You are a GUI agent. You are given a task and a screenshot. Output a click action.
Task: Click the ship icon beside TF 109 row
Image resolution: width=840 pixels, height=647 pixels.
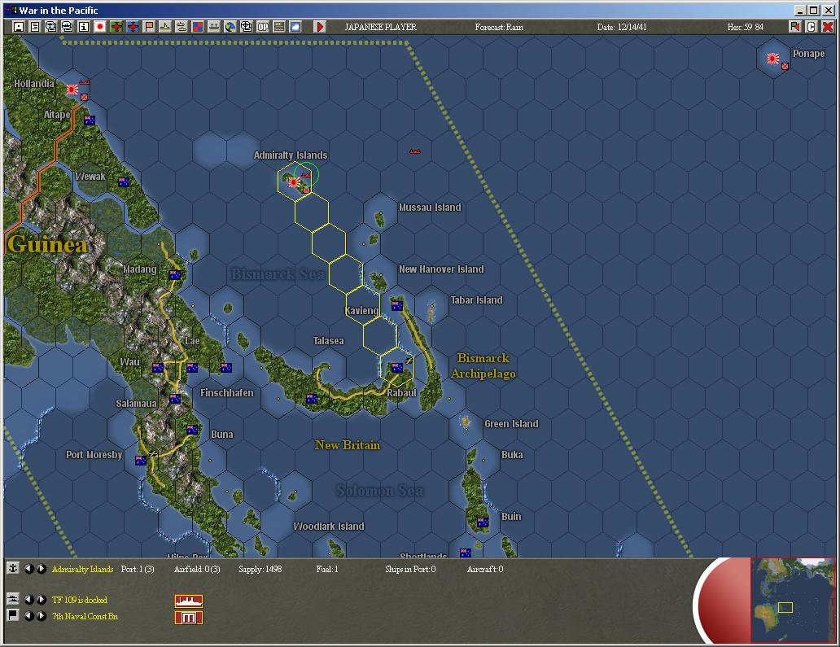13,599
